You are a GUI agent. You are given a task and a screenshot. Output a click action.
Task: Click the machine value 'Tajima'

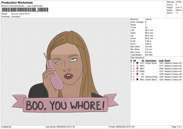pyautogui.click(x=148, y=19)
